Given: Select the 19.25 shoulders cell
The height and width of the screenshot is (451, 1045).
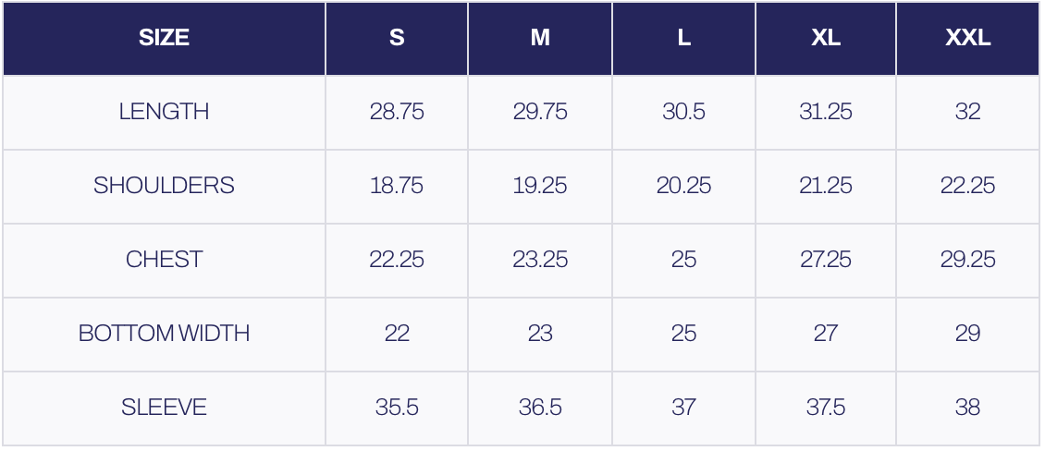Looking at the screenshot, I should (x=540, y=186).
